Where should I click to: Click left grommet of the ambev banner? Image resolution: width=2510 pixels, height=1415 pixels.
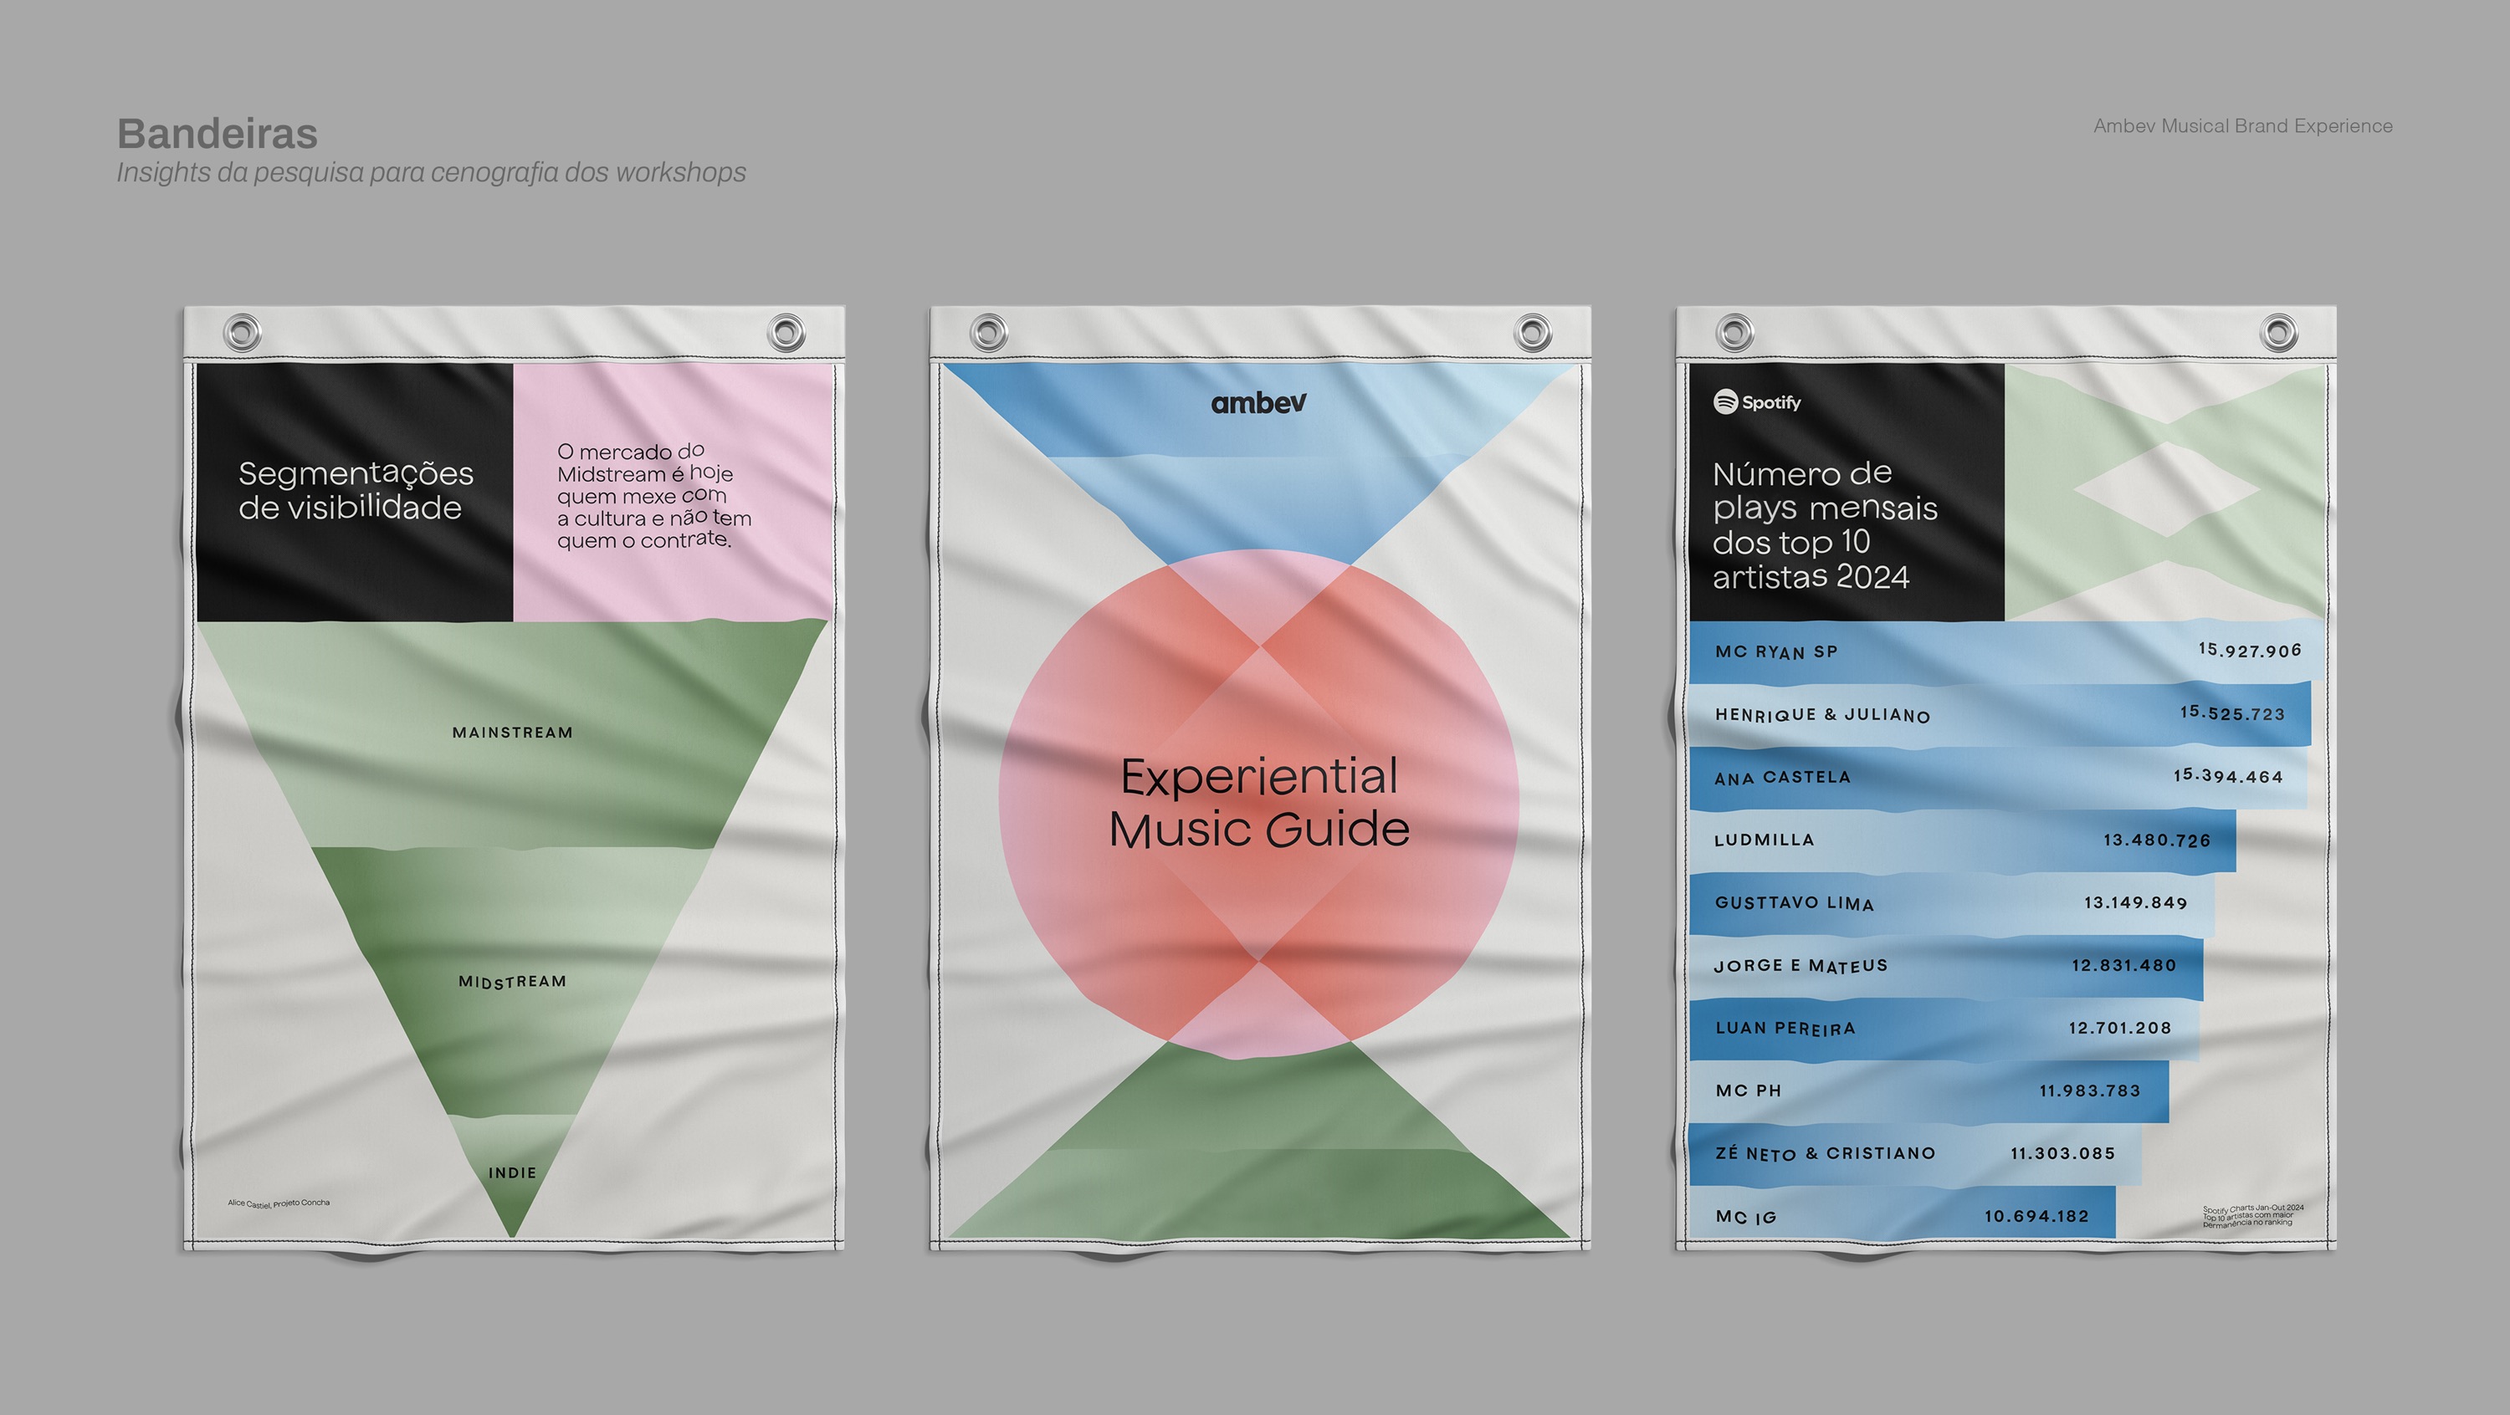coord(988,332)
